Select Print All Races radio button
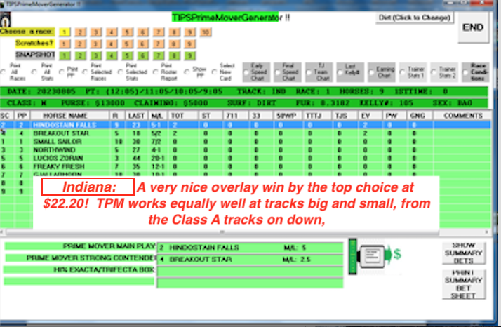Screen dimensions: 501x327 click(4, 72)
